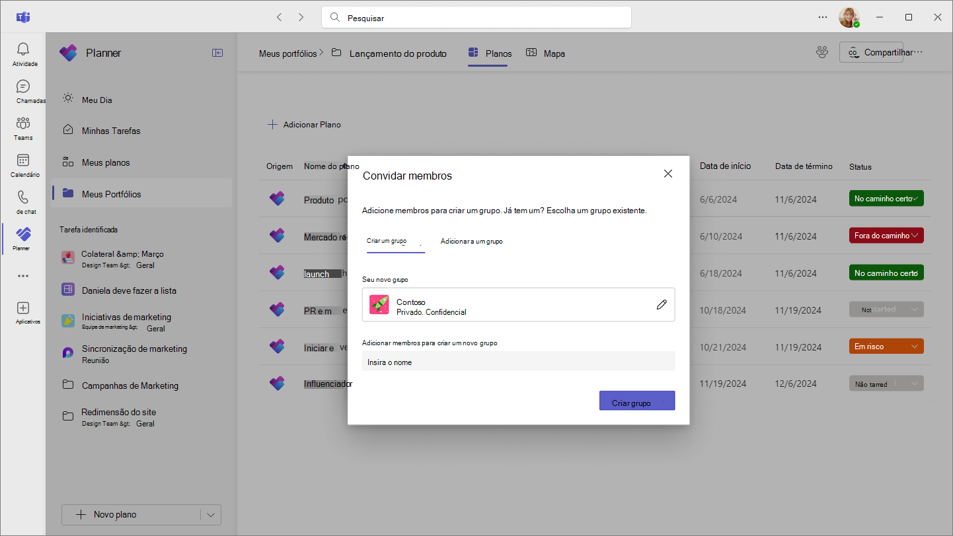Go forward with the forward arrow
This screenshot has height=536, width=953.
pos(301,17)
